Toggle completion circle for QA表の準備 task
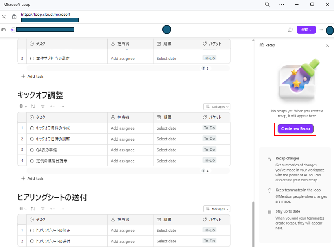This screenshot has height=247, width=334. [31, 149]
